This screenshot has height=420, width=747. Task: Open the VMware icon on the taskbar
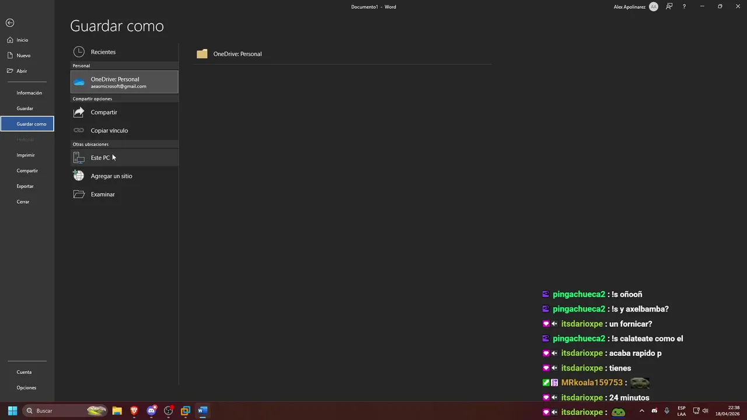coord(186,411)
